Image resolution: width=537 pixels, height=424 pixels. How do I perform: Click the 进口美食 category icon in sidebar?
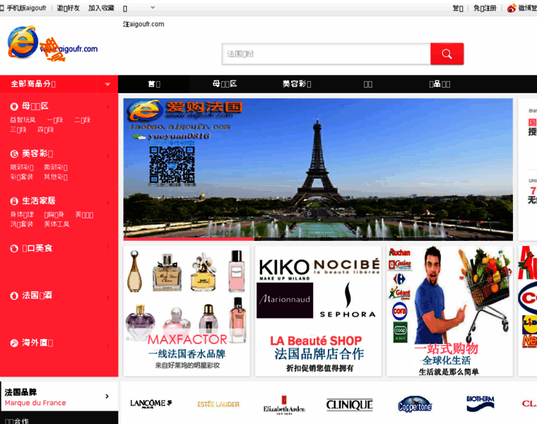click(14, 248)
